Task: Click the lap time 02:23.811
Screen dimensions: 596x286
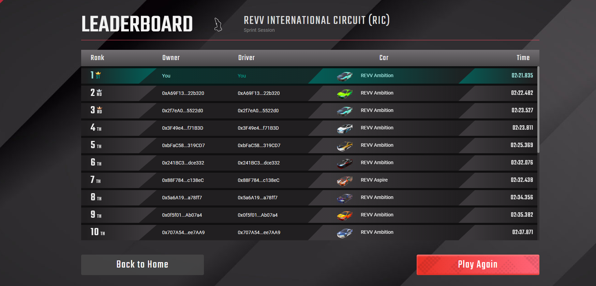Action: click(x=523, y=128)
